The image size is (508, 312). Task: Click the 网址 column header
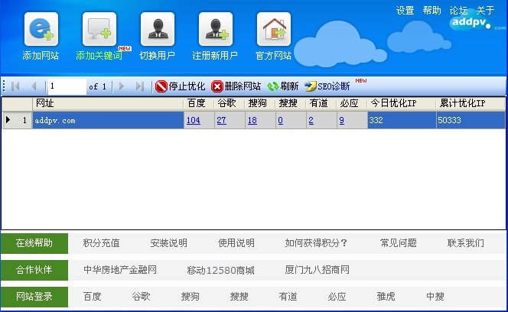tap(108, 103)
